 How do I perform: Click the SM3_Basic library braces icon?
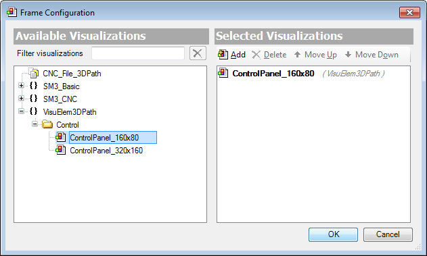(x=33, y=86)
